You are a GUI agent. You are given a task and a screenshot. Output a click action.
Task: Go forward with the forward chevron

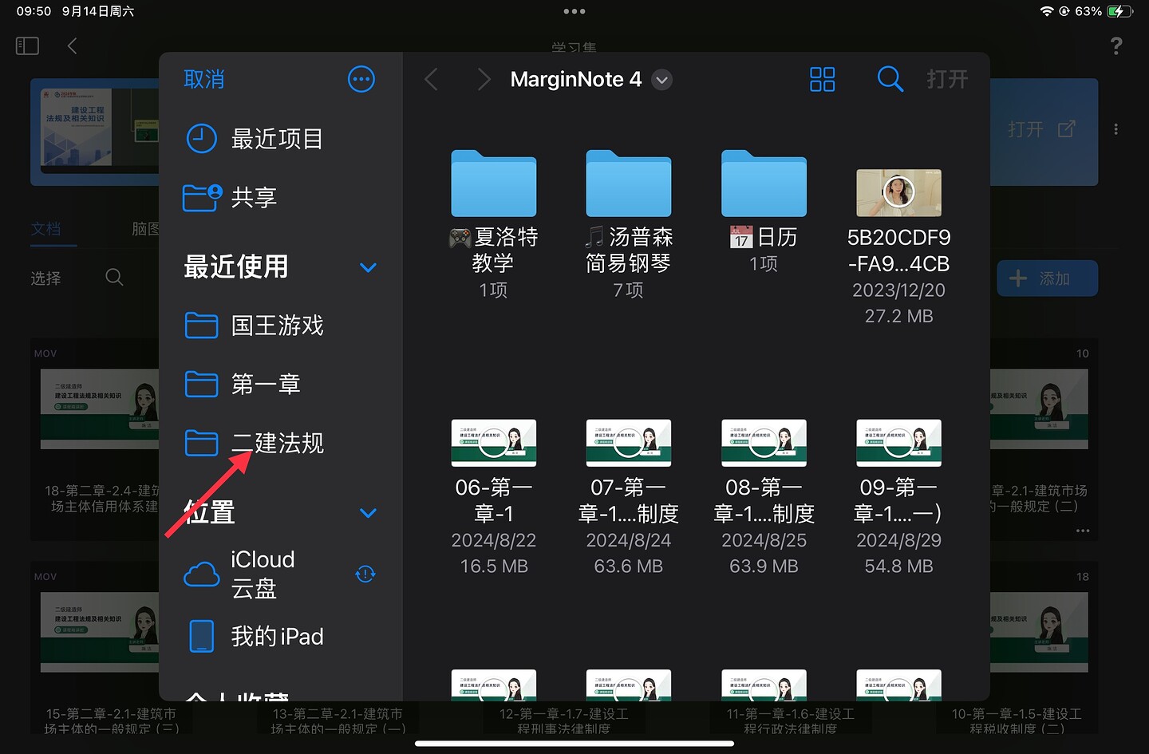coord(484,79)
